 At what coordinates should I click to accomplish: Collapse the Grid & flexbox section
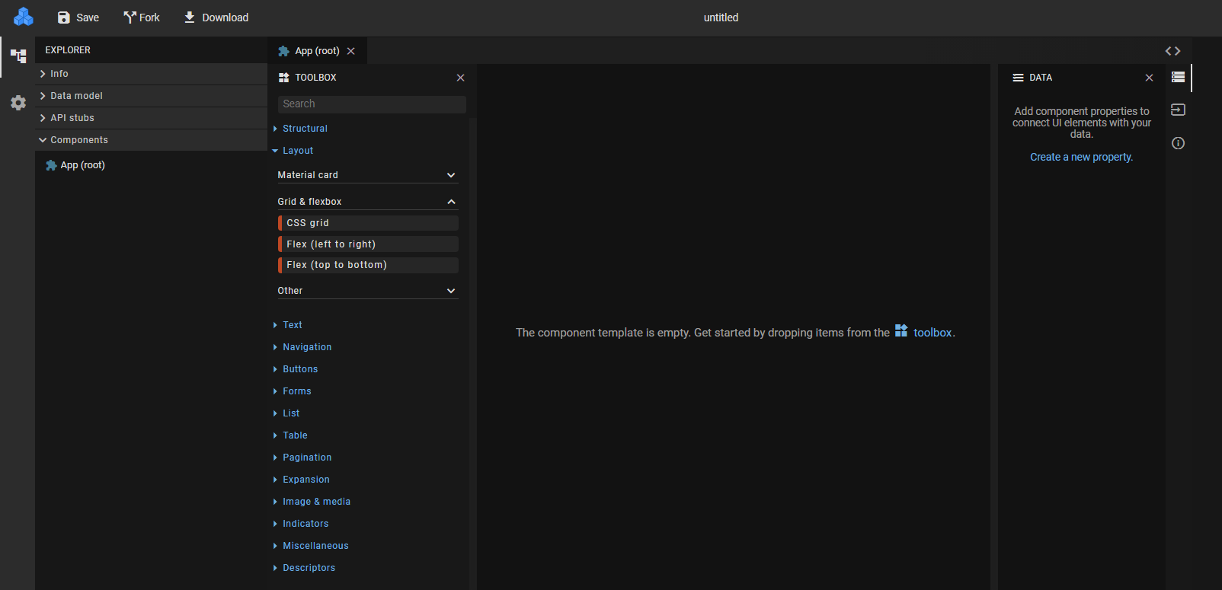pyautogui.click(x=451, y=202)
